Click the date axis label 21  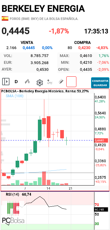(x=71, y=188)
